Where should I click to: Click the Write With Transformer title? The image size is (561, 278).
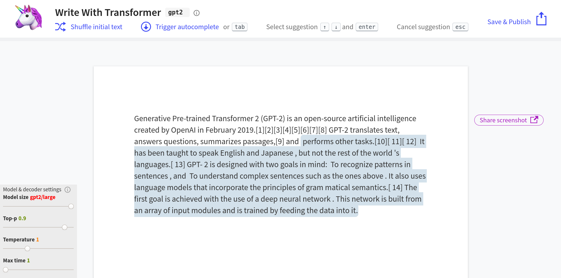pyautogui.click(x=108, y=12)
